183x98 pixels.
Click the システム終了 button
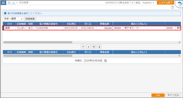click(166, 2)
